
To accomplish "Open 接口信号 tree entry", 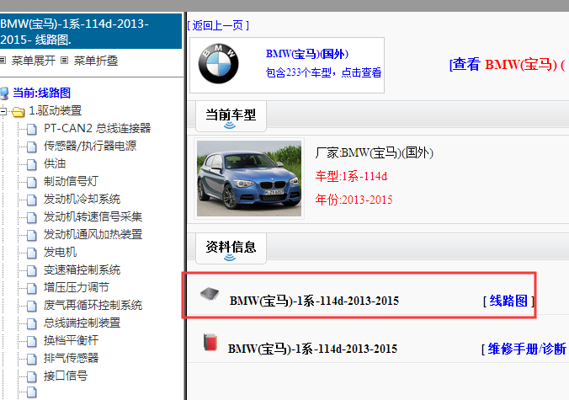I will click(66, 376).
